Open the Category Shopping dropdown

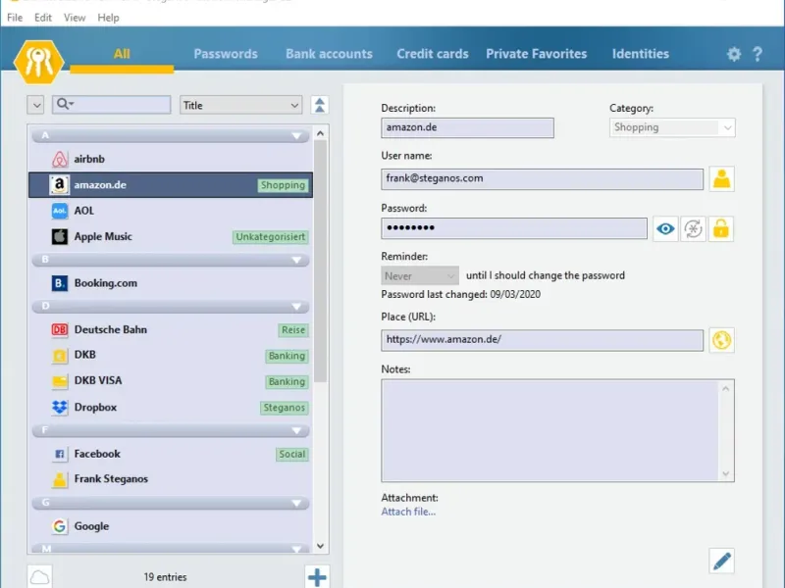pos(672,127)
